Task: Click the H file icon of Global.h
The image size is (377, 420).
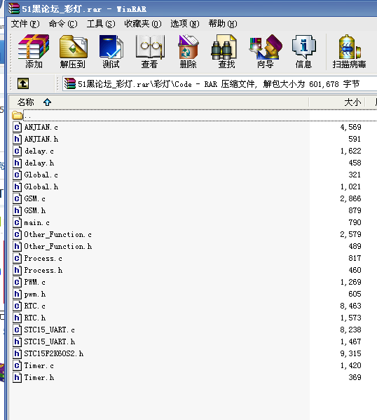Action: click(x=17, y=187)
